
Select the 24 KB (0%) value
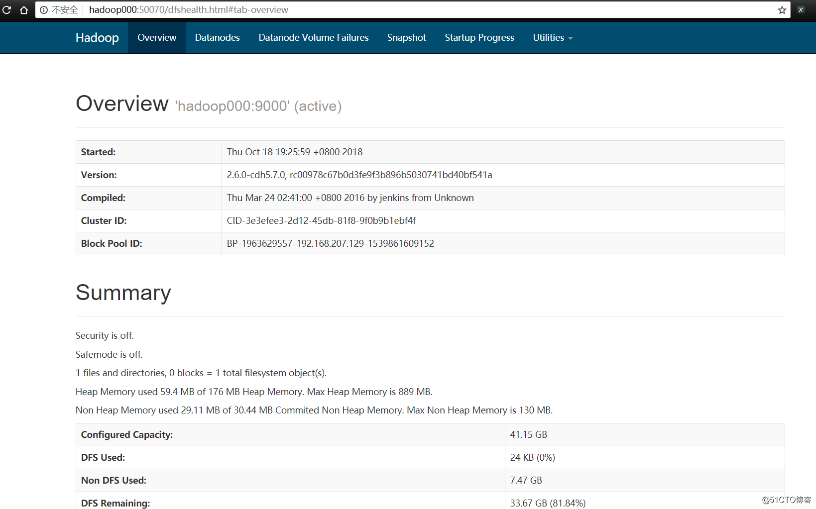pos(532,458)
